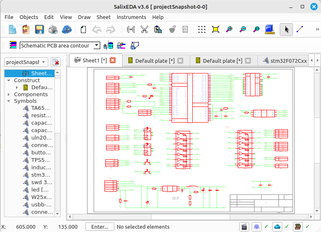Open the Edit menu
This screenshot has height=232, width=321.
coord(49,17)
